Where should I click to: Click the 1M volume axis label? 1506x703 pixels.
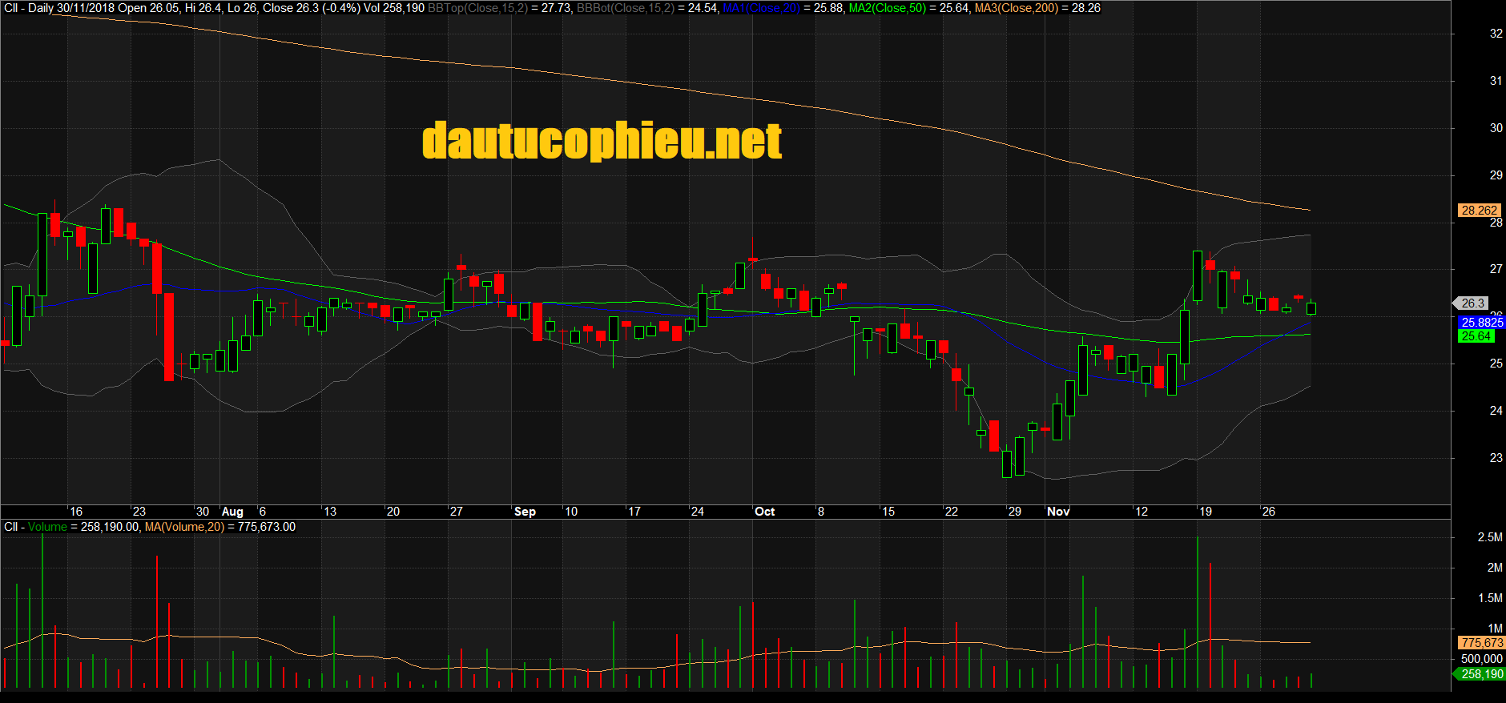coord(1495,629)
